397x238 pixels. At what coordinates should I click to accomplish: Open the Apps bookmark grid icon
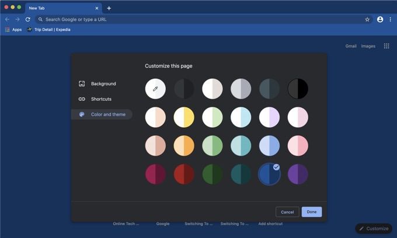(x=7, y=30)
